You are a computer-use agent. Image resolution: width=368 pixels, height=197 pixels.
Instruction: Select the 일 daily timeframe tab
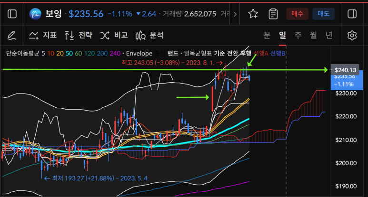pos(282,35)
